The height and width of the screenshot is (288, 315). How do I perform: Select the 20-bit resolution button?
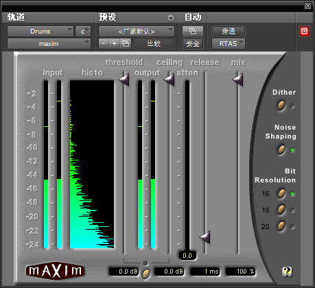pyautogui.click(x=281, y=226)
